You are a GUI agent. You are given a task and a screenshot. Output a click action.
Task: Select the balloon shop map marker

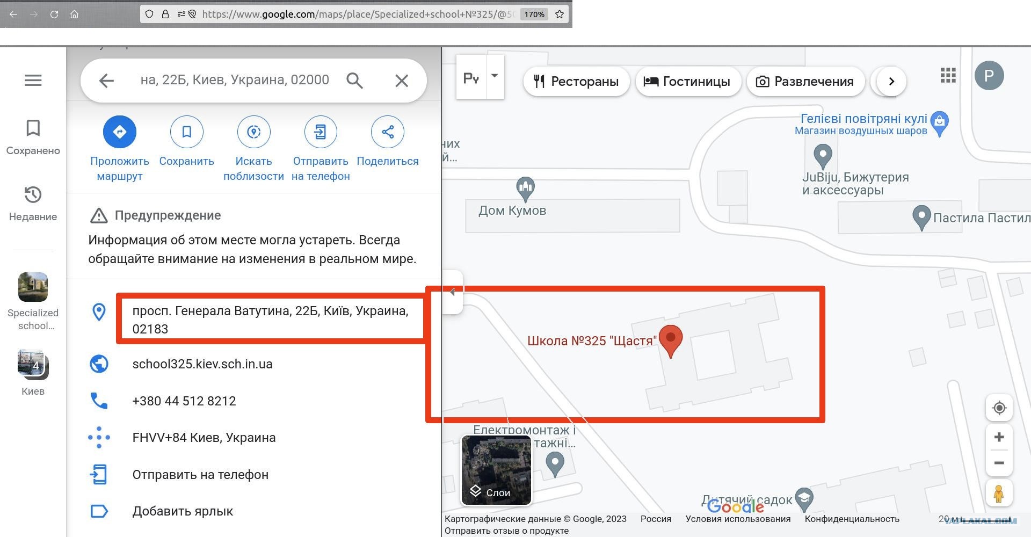coord(939,123)
